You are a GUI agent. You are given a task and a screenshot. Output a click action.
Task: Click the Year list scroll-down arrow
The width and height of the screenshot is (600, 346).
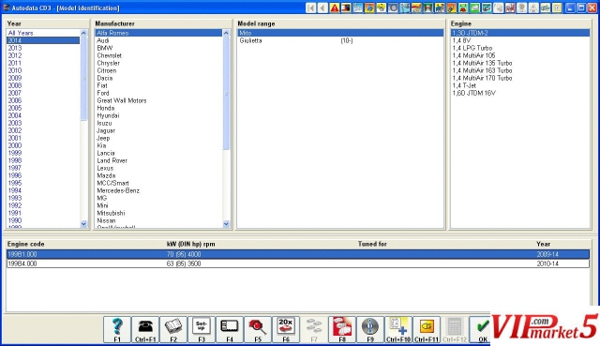click(83, 224)
